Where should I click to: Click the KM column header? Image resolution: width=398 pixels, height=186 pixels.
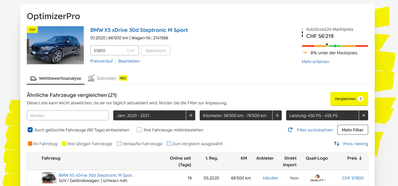point(244,158)
